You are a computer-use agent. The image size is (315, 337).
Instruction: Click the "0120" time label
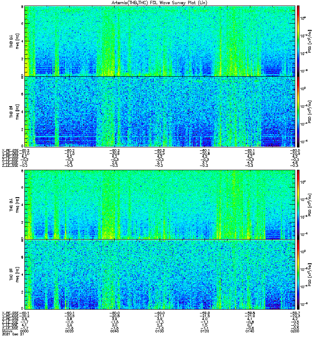[x=205, y=331]
